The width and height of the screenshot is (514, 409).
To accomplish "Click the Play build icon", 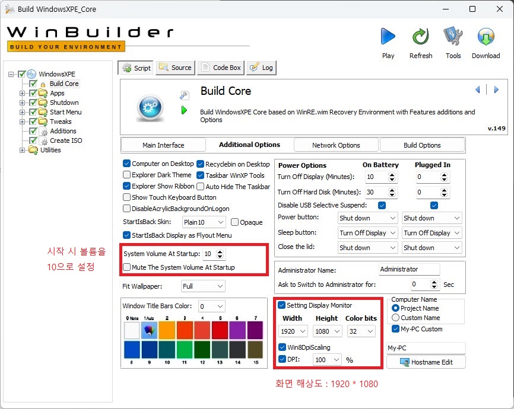I will (x=388, y=36).
